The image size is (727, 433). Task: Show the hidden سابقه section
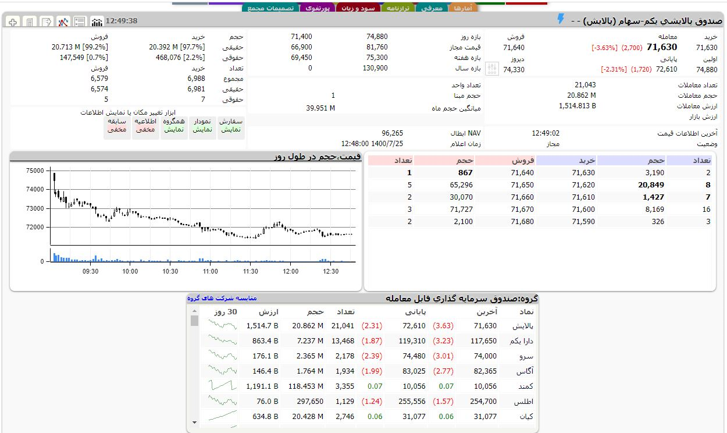pos(117,126)
